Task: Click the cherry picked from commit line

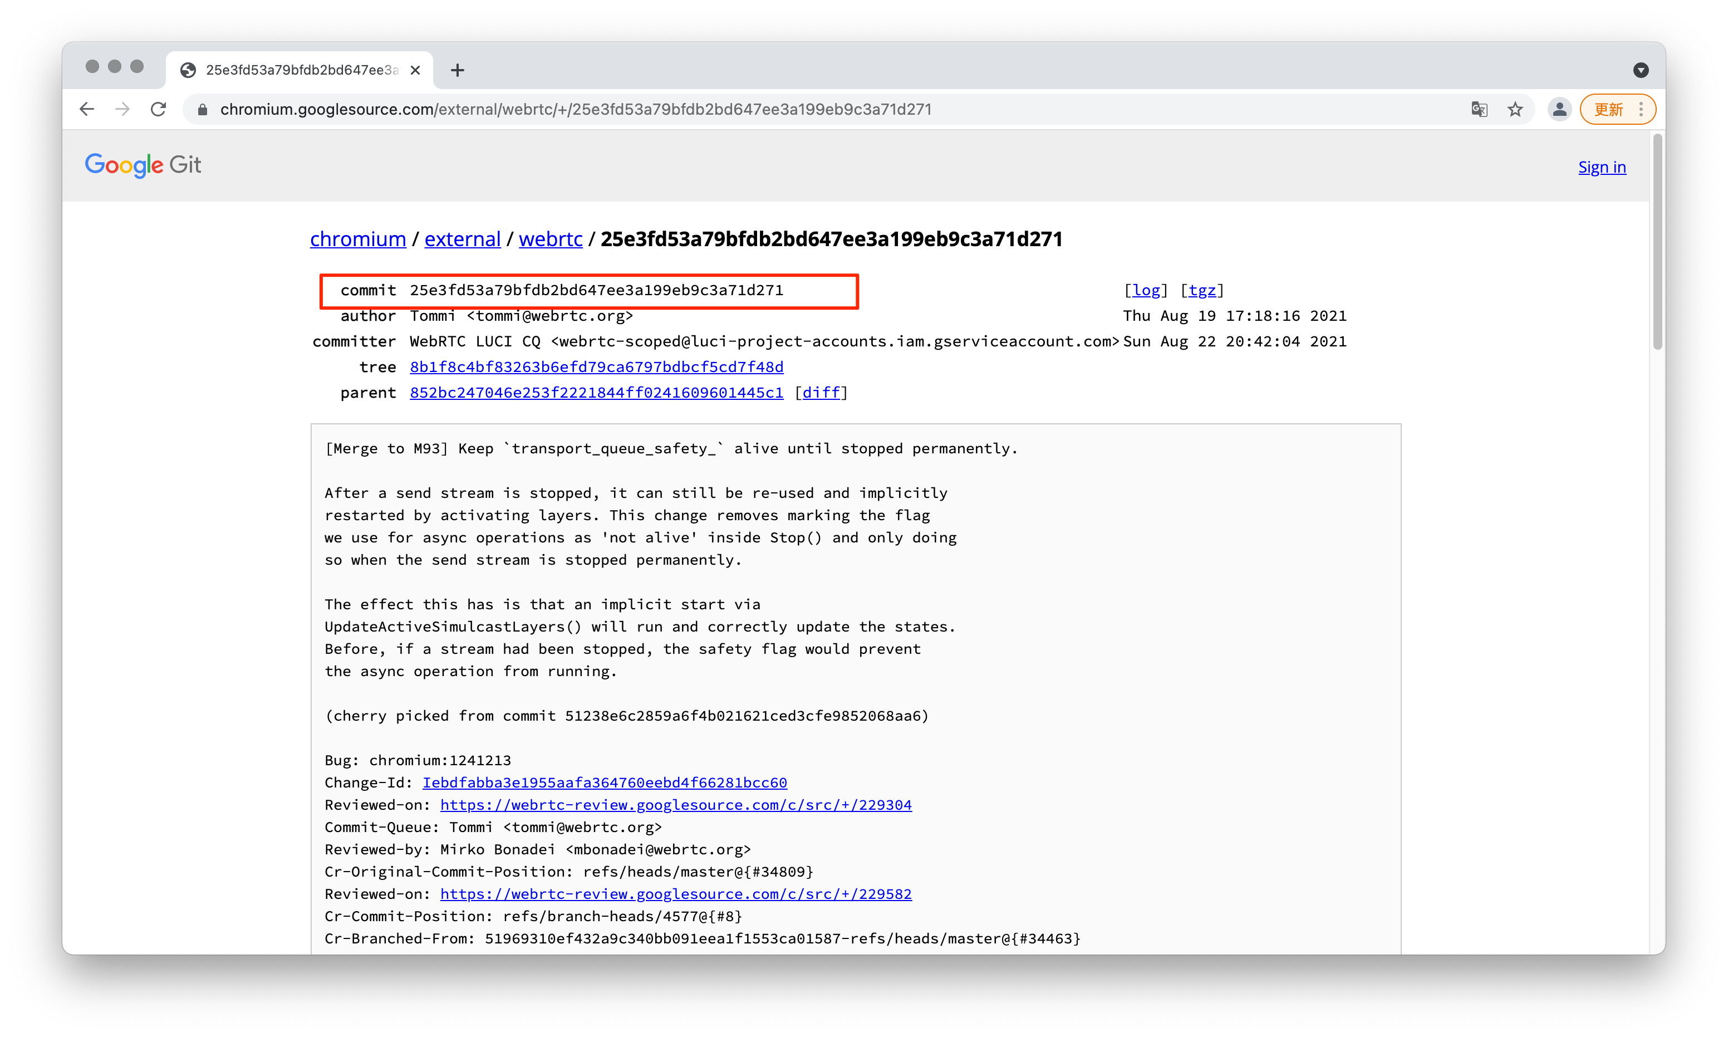Action: [x=626, y=716]
